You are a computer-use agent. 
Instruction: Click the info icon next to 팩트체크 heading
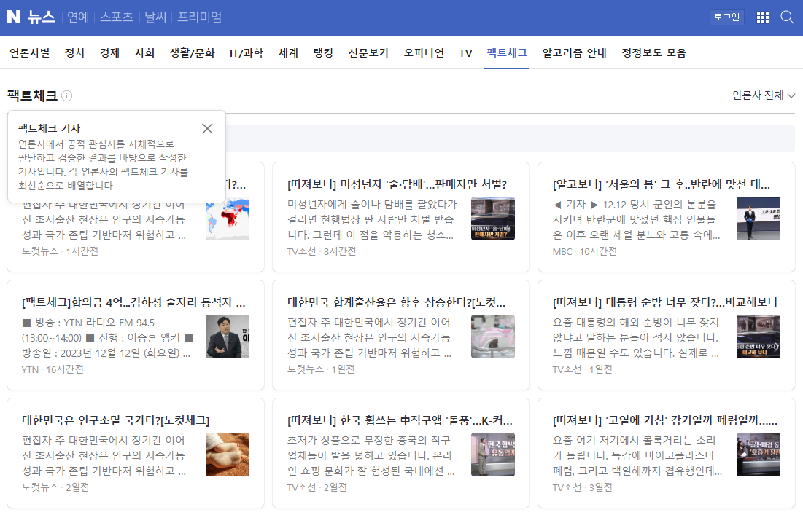pos(66,95)
